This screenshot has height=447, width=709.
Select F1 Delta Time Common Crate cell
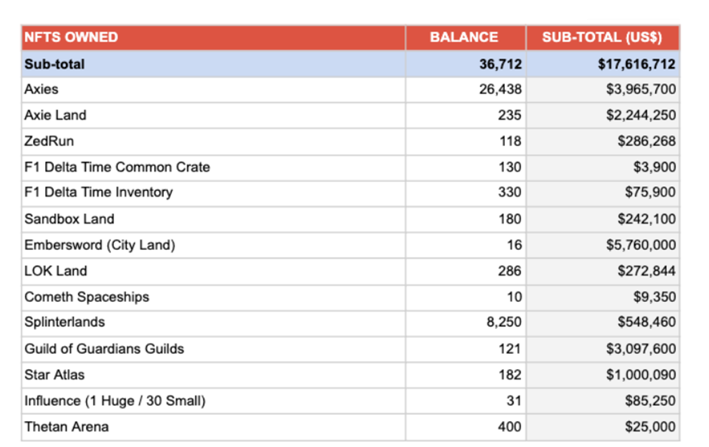[213, 167]
